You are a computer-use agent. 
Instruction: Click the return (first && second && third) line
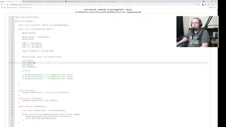[41, 119]
